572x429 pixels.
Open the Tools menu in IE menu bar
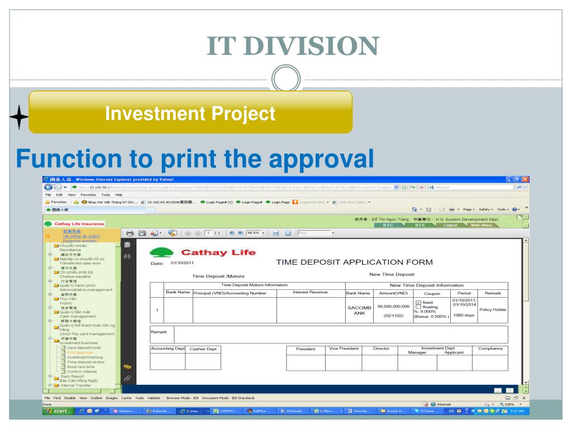(x=106, y=195)
